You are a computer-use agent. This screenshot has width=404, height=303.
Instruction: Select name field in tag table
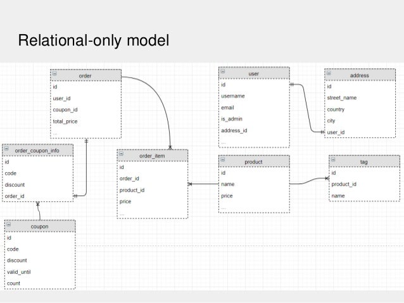(x=364, y=195)
